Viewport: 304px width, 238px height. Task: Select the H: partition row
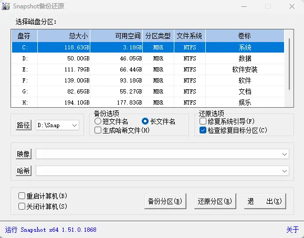(x=148, y=102)
